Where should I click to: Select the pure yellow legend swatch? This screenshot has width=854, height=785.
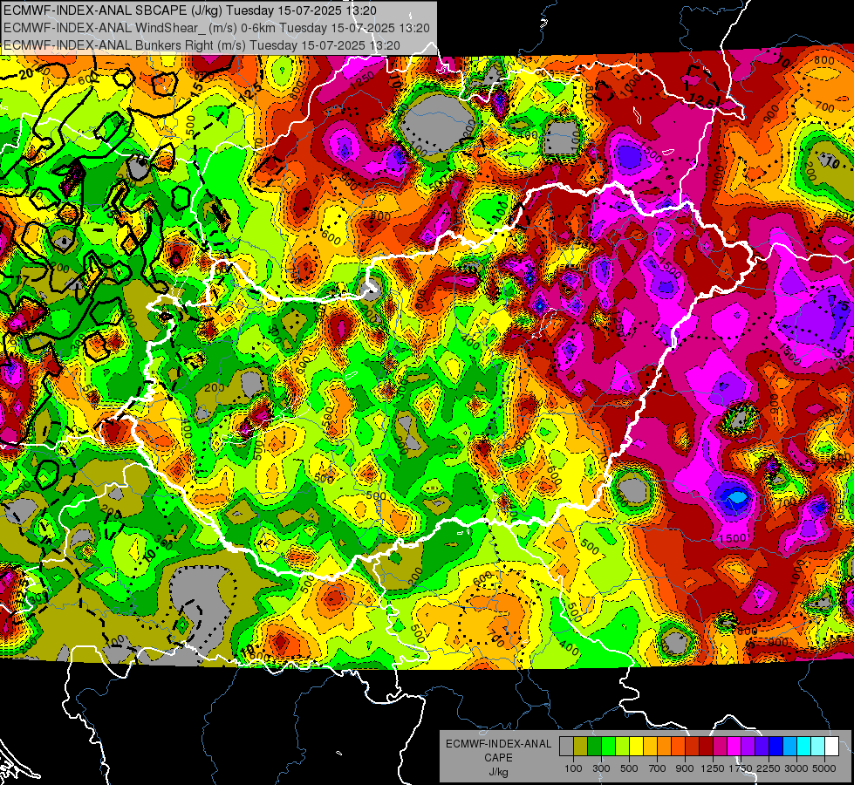(636, 746)
